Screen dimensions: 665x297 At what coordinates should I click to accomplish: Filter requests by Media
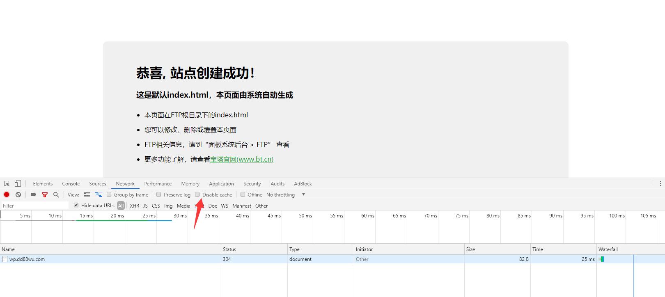point(183,206)
